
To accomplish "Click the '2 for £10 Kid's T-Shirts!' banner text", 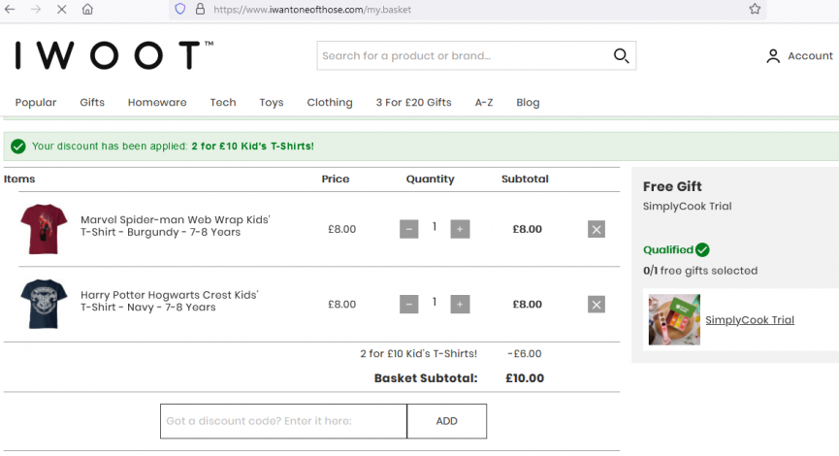I will pyautogui.click(x=252, y=147).
